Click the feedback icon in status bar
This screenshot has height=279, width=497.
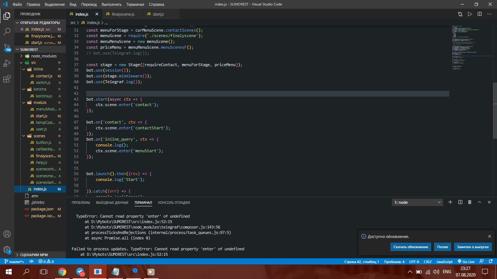(482, 262)
